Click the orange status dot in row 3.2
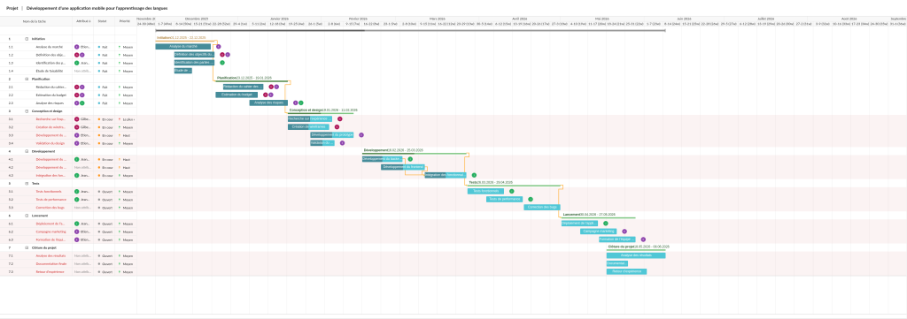 [99, 127]
